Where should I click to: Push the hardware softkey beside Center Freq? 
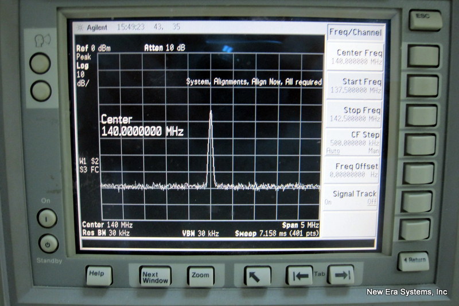(x=423, y=56)
